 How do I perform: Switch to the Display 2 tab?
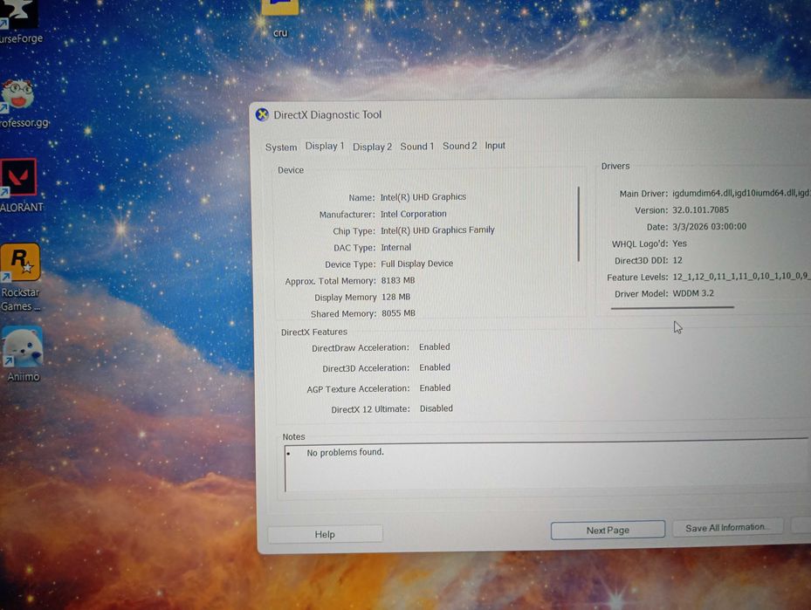click(372, 147)
